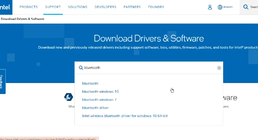This screenshot has height=140, width=258.
Task: Open the user account icon
Action: pyautogui.click(x=210, y=7)
